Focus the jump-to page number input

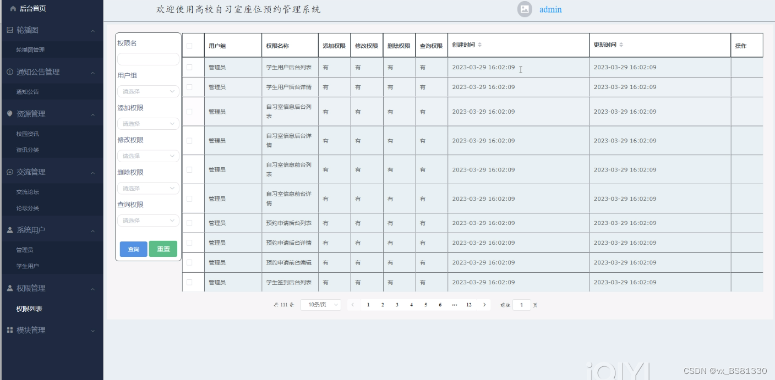(x=522, y=305)
